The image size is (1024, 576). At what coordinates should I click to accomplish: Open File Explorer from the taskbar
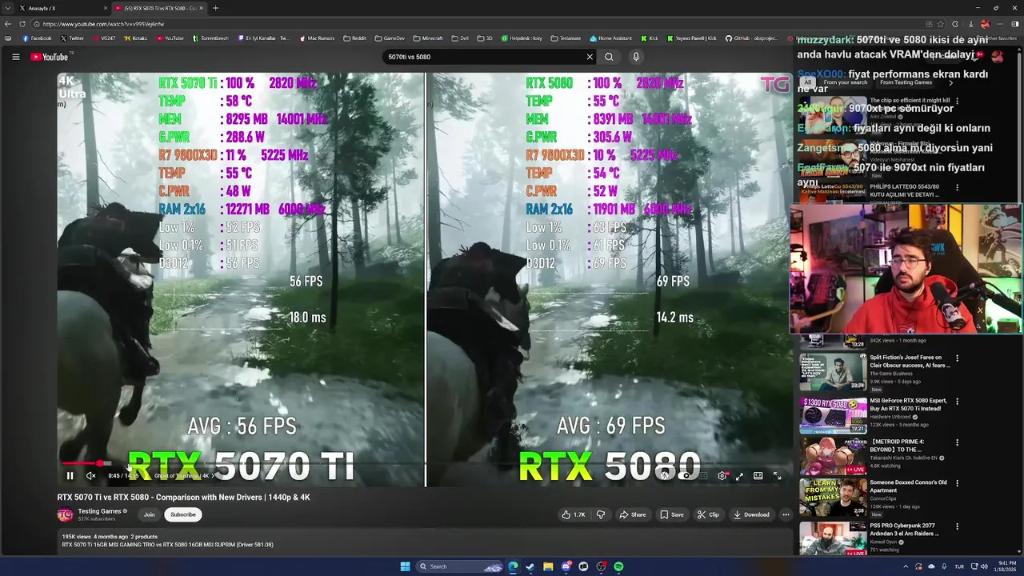pos(548,566)
